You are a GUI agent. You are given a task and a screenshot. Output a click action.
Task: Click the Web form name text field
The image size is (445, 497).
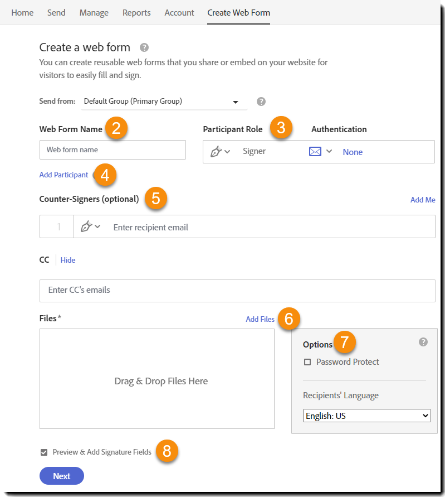113,149
